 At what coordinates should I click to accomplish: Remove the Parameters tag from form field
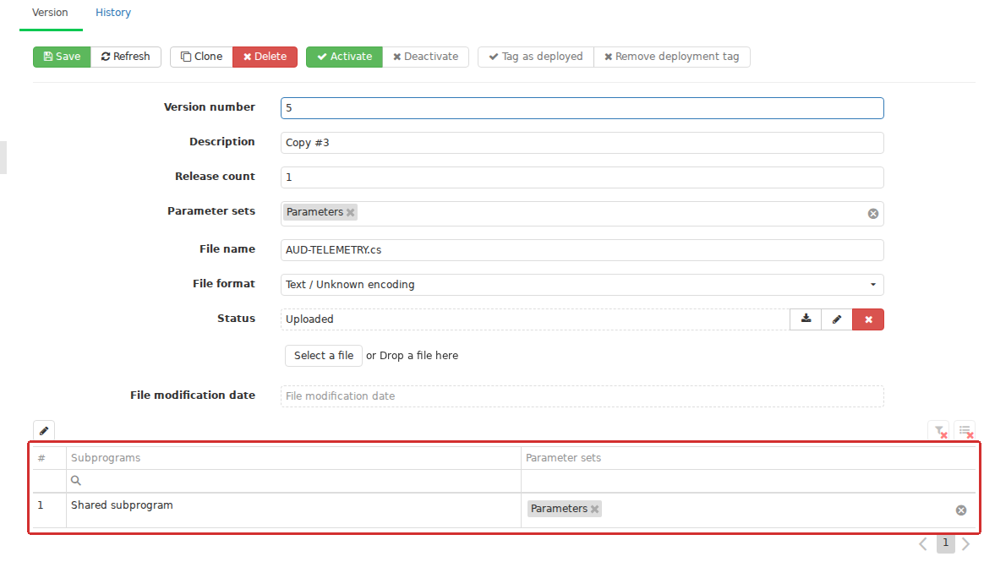(x=351, y=213)
